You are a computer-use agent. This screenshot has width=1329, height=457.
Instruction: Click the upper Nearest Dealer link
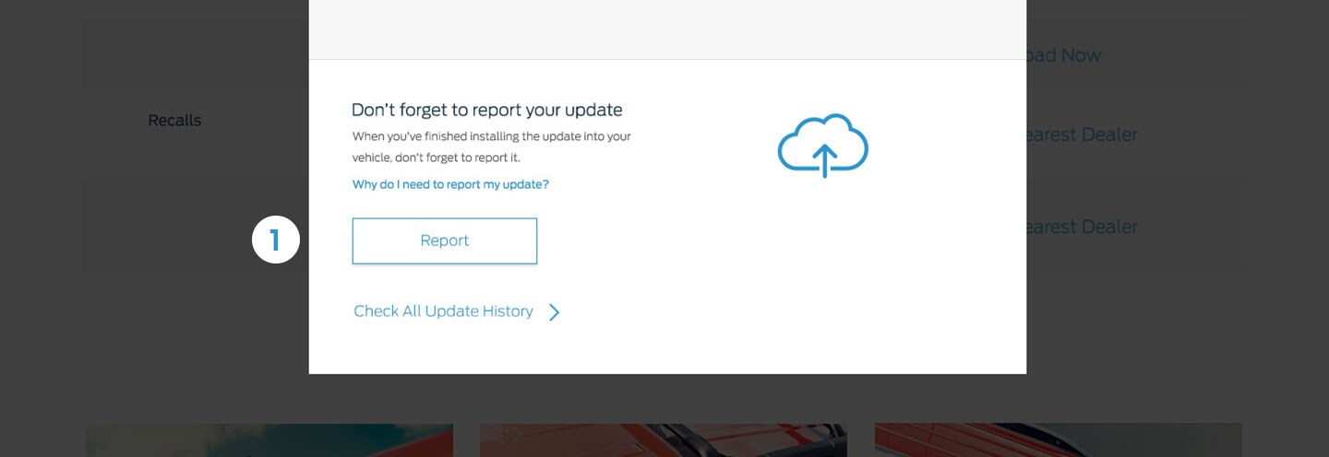pyautogui.click(x=1082, y=135)
